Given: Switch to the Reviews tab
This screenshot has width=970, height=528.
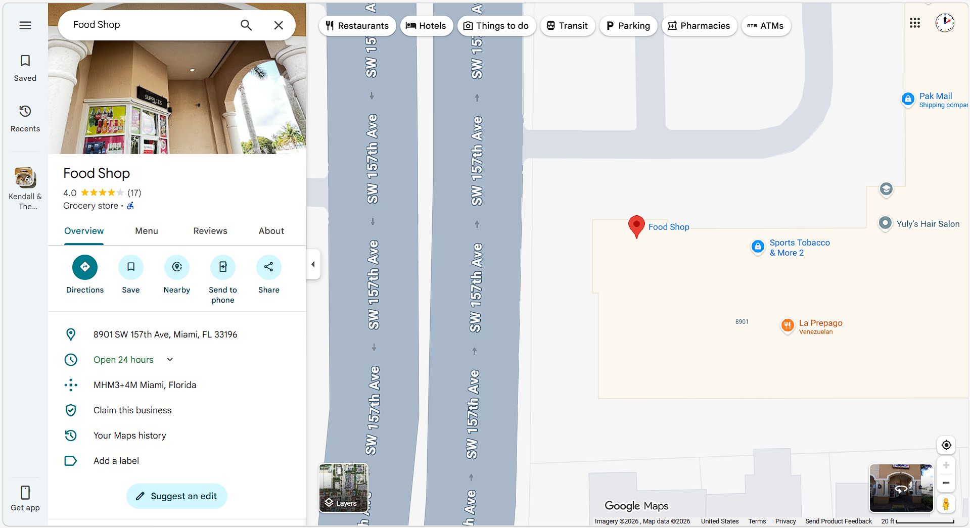Looking at the screenshot, I should pos(210,231).
